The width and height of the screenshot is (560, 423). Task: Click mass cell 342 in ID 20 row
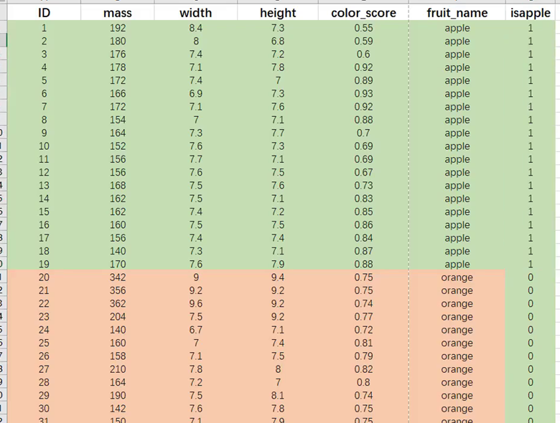(x=118, y=277)
